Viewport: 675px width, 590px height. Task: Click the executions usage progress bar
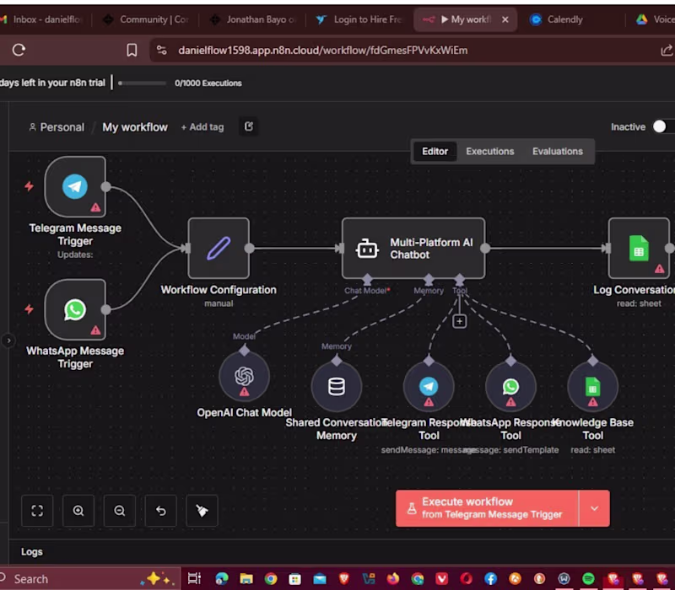142,83
